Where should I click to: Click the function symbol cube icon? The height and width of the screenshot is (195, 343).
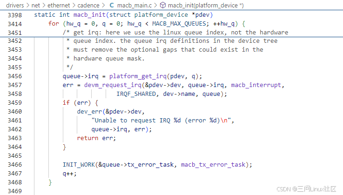163,5
